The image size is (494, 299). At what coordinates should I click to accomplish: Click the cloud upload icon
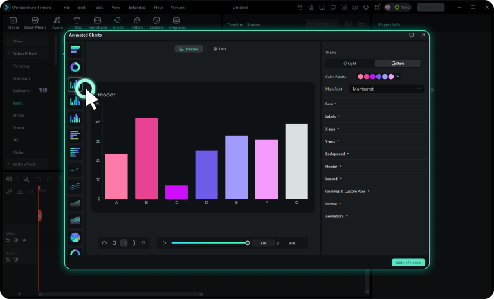point(355,7)
